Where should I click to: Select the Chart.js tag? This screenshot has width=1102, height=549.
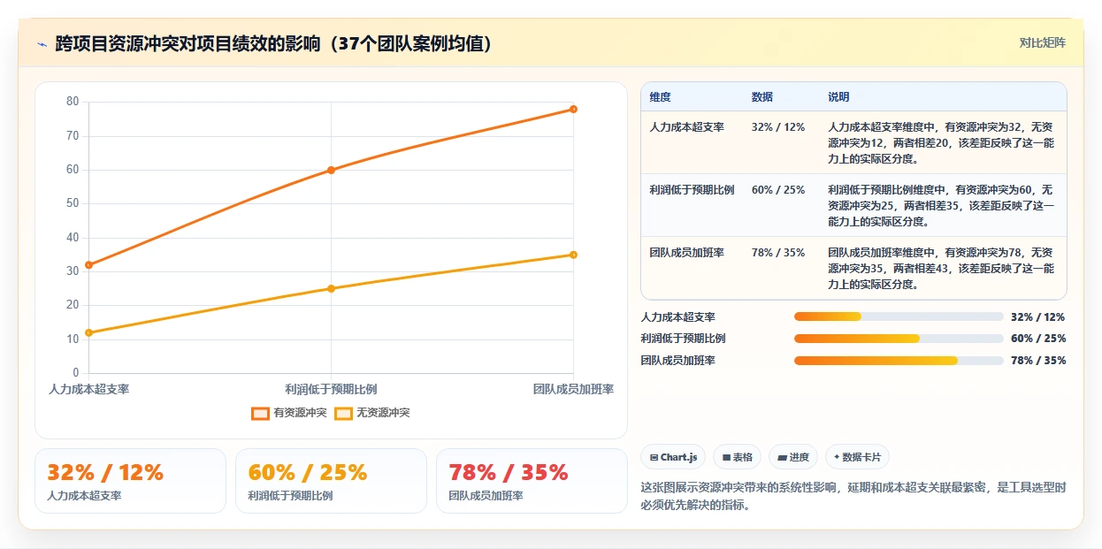[673, 457]
